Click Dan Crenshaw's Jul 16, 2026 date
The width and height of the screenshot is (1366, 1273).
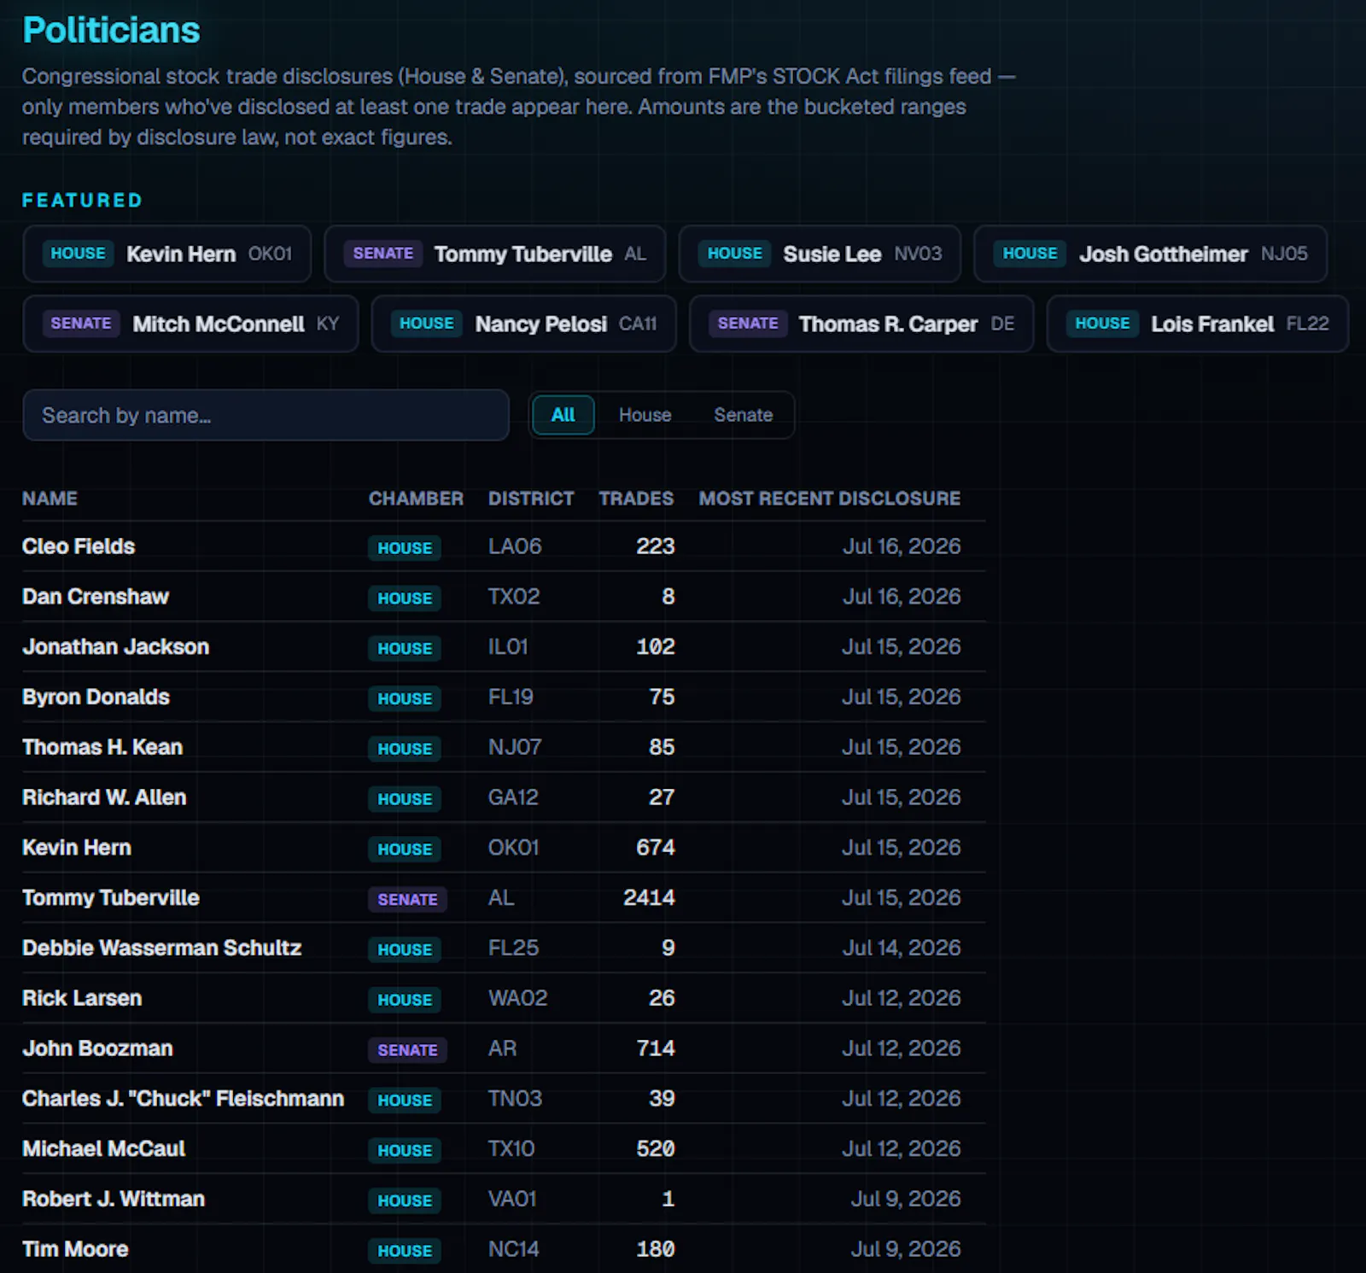tap(902, 597)
